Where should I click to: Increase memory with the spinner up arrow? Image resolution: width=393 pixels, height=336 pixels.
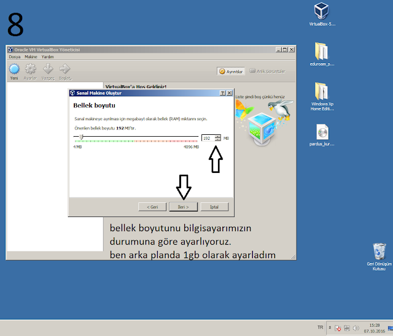point(218,136)
